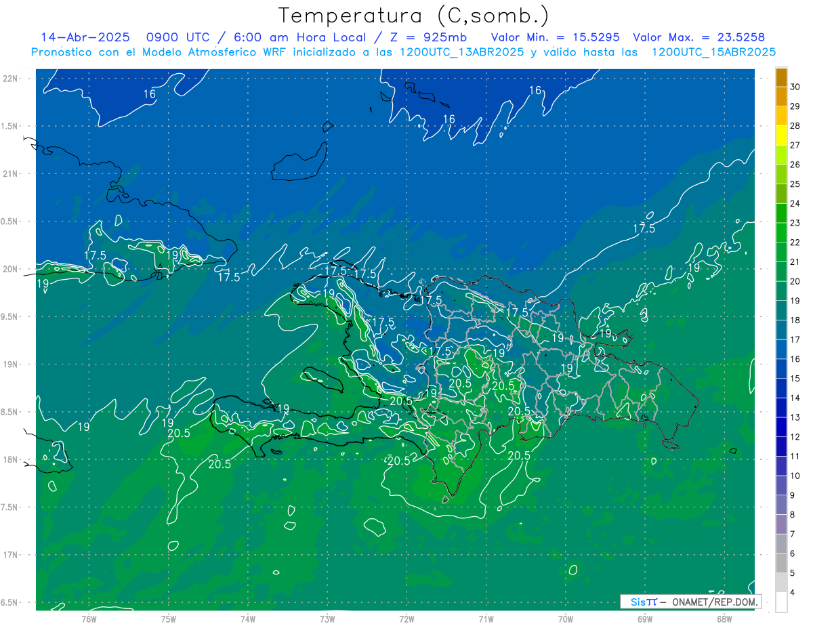The height and width of the screenshot is (628, 813).
Task: Click the latitude label "19N"
Action: [x=10, y=364]
